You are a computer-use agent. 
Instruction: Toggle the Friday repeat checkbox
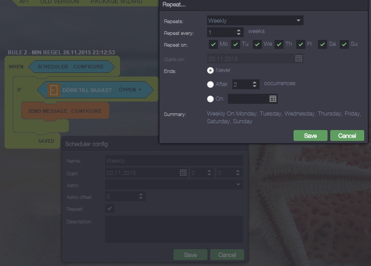click(301, 44)
